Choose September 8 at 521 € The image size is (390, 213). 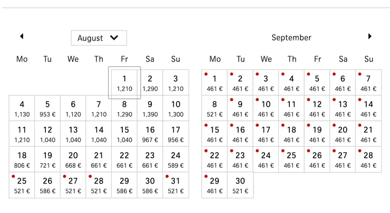(x=214, y=108)
